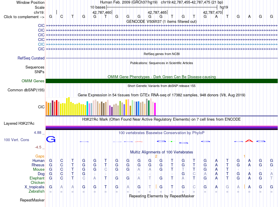The width and height of the screenshot is (278, 207).
Task: Click the 'Click to complement -->' label
Action: pyautogui.click(x=24, y=17)
